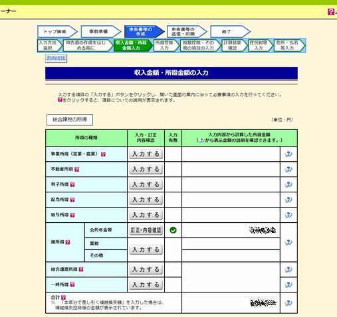Select トップ画面 navigation step
Screen dimensions: 337x317
point(57,31)
